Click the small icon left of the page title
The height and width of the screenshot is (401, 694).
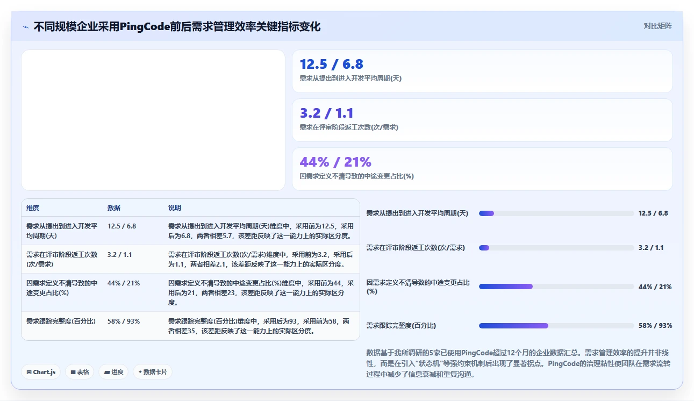click(x=25, y=27)
